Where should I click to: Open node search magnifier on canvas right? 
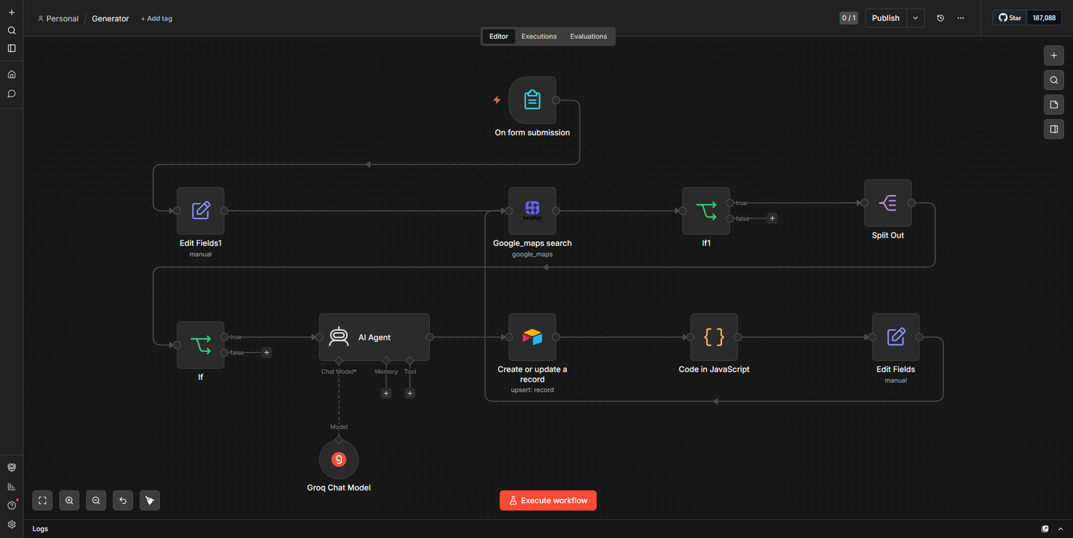pos(1054,80)
